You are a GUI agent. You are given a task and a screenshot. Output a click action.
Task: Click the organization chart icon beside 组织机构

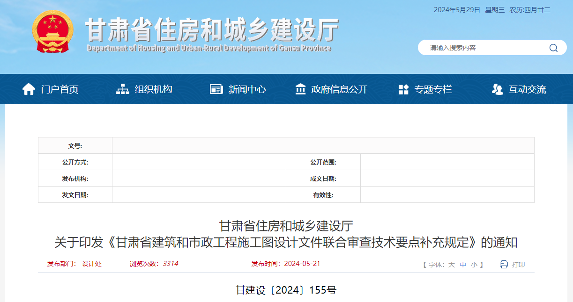point(123,89)
